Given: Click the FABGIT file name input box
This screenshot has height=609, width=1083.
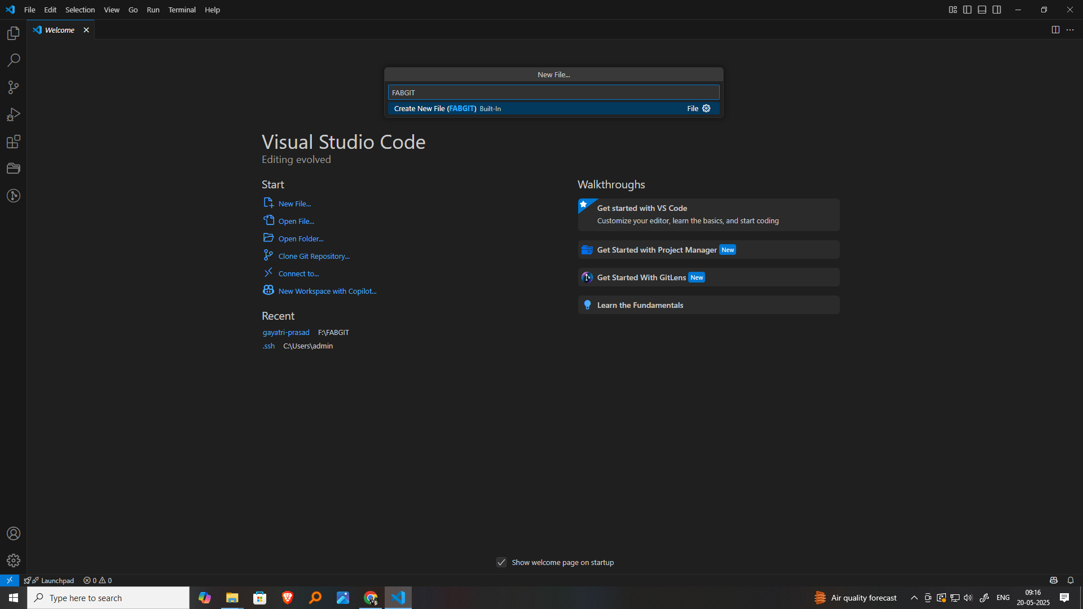Looking at the screenshot, I should (553, 92).
